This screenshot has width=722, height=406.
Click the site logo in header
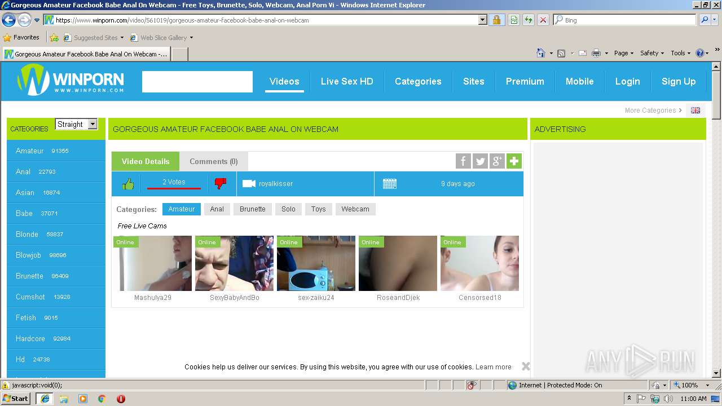pos(71,80)
